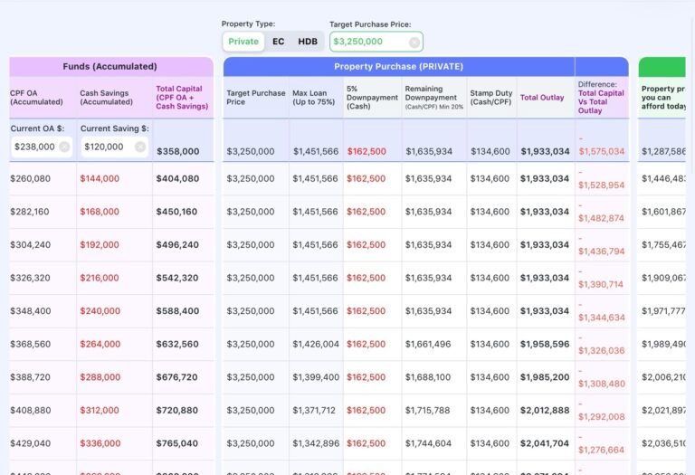695x475 pixels.
Task: Click the Property Purchase (PRIVATE) header
Action: click(x=399, y=66)
